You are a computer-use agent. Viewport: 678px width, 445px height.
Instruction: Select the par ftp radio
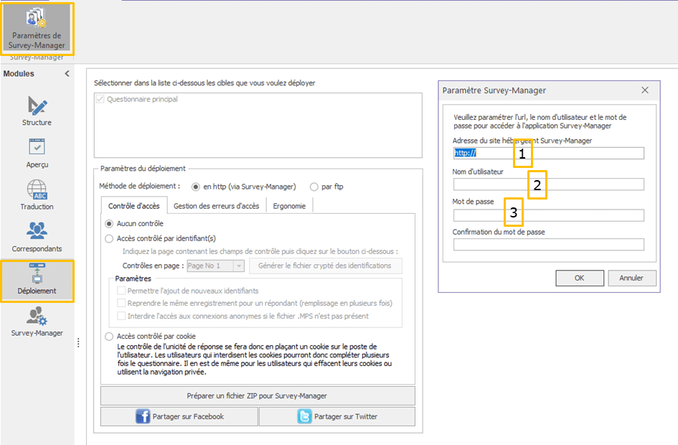314,187
